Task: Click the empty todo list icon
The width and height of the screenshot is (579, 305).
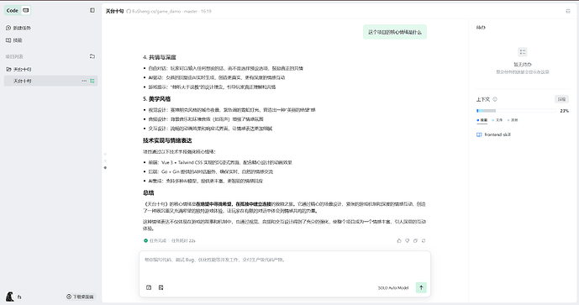Action: 522,52
